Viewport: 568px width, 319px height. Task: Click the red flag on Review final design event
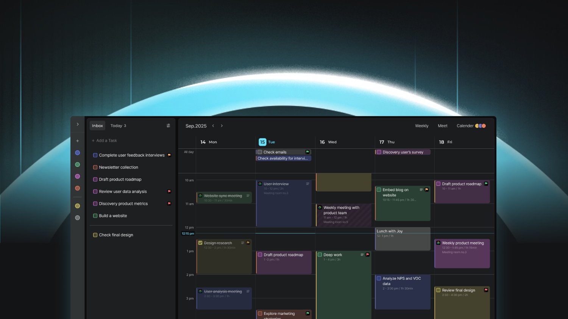(x=486, y=290)
